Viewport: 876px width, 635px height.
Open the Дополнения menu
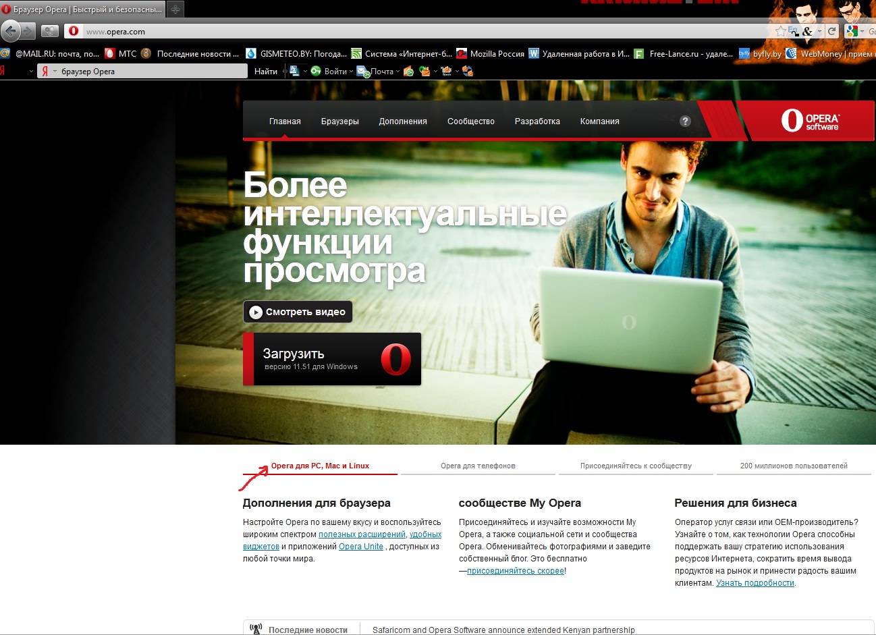[403, 121]
